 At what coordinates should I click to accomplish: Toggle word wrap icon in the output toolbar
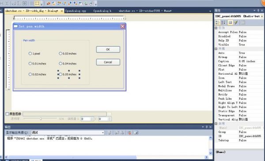pyautogui.click(x=136, y=133)
